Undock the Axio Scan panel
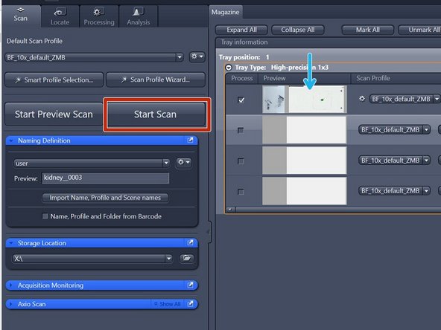 [x=191, y=303]
